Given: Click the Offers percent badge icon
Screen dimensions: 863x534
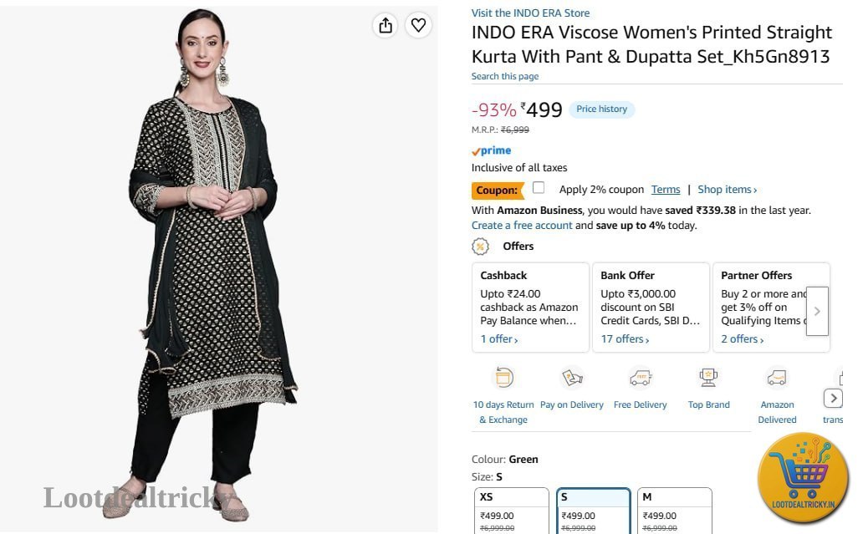Looking at the screenshot, I should 481,247.
